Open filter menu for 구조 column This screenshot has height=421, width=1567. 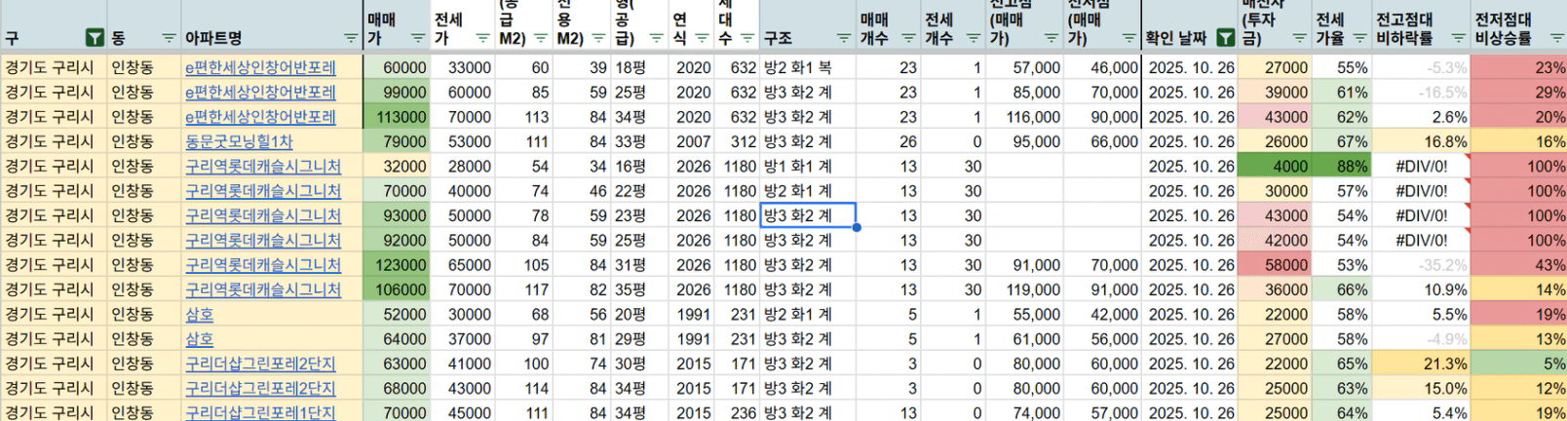pos(844,39)
